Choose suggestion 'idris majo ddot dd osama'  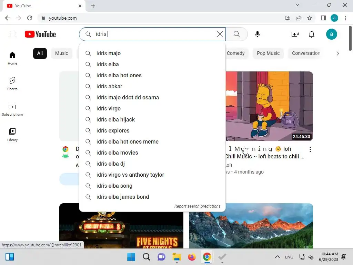click(x=152, y=98)
